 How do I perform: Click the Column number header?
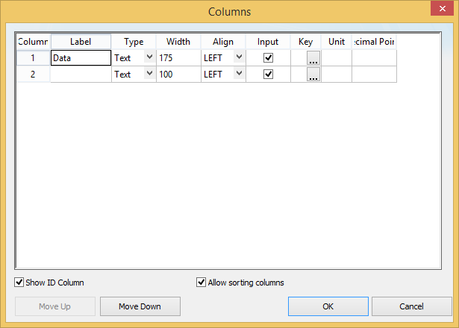[33, 42]
